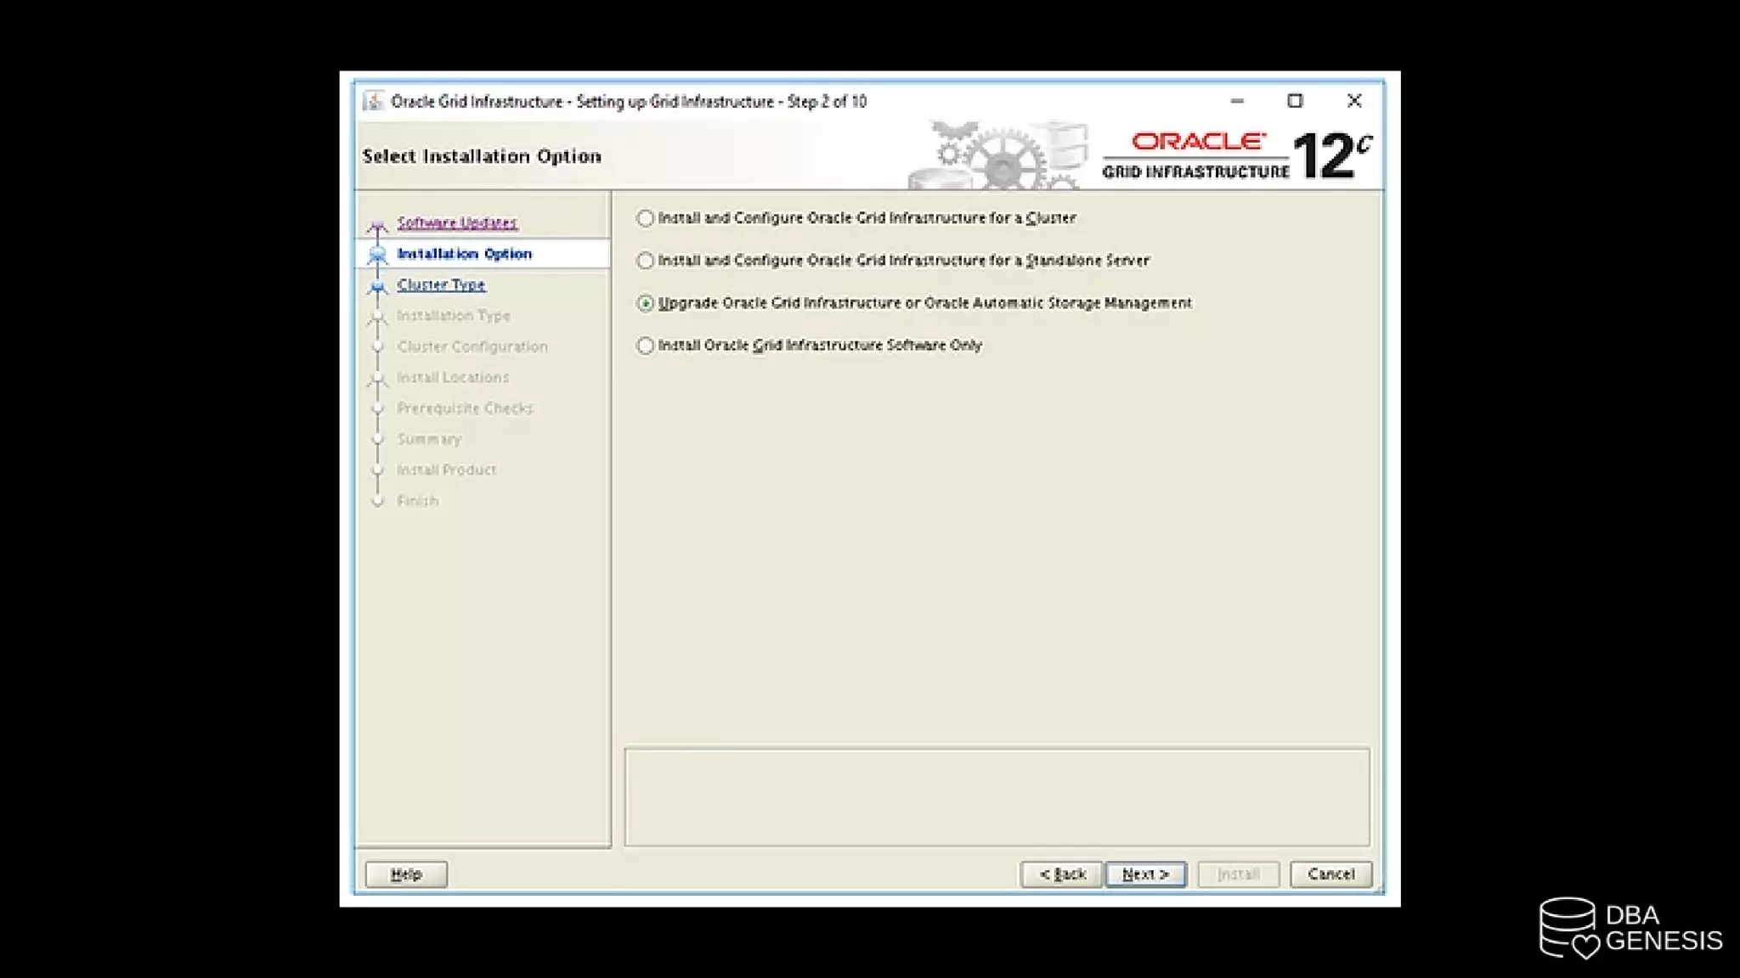1740x978 pixels.
Task: Open the Software Updates step link
Action: [x=457, y=222]
